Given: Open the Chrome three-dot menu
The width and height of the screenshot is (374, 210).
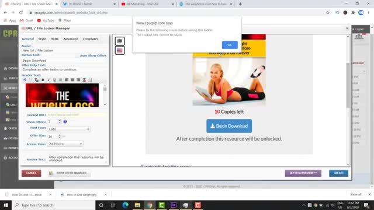Looking at the screenshot, I should coord(369,13).
